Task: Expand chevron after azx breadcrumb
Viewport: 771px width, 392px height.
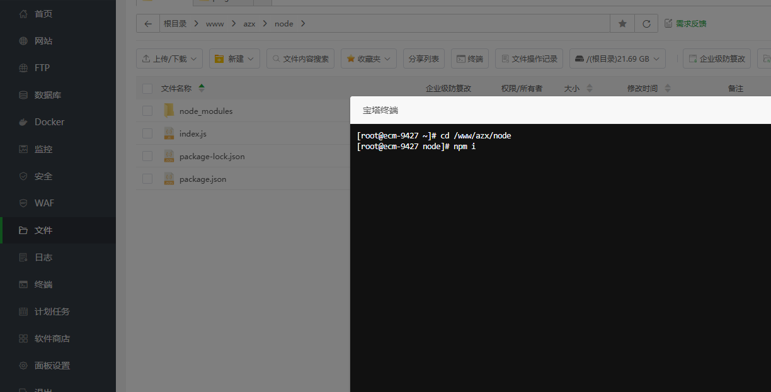Action: click(x=265, y=23)
